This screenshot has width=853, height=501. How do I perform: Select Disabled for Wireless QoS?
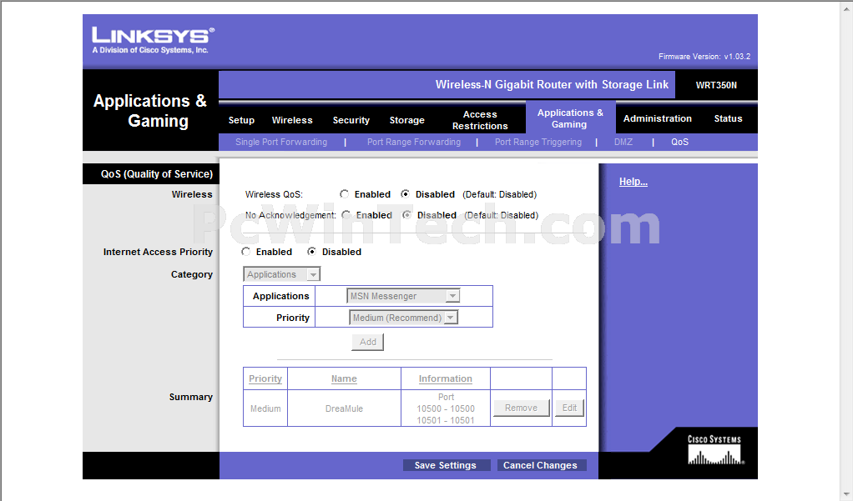tap(406, 194)
